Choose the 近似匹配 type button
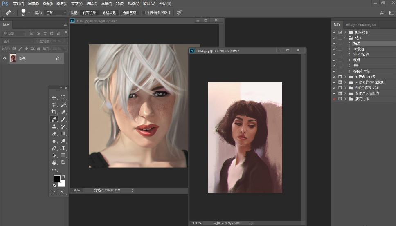Viewport: 396px width, 226px height. click(x=130, y=13)
